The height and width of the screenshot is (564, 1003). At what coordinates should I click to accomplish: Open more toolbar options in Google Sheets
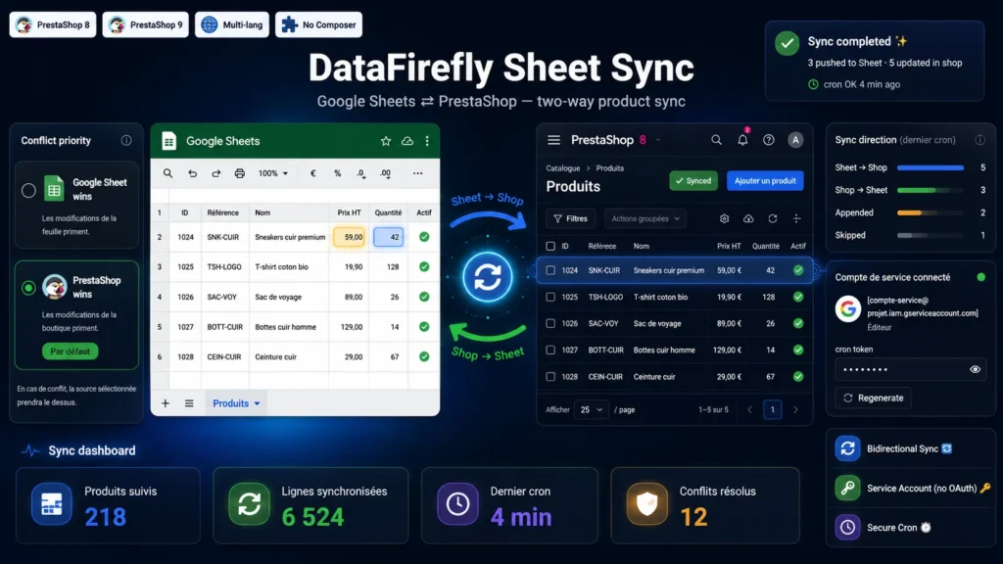(x=417, y=173)
